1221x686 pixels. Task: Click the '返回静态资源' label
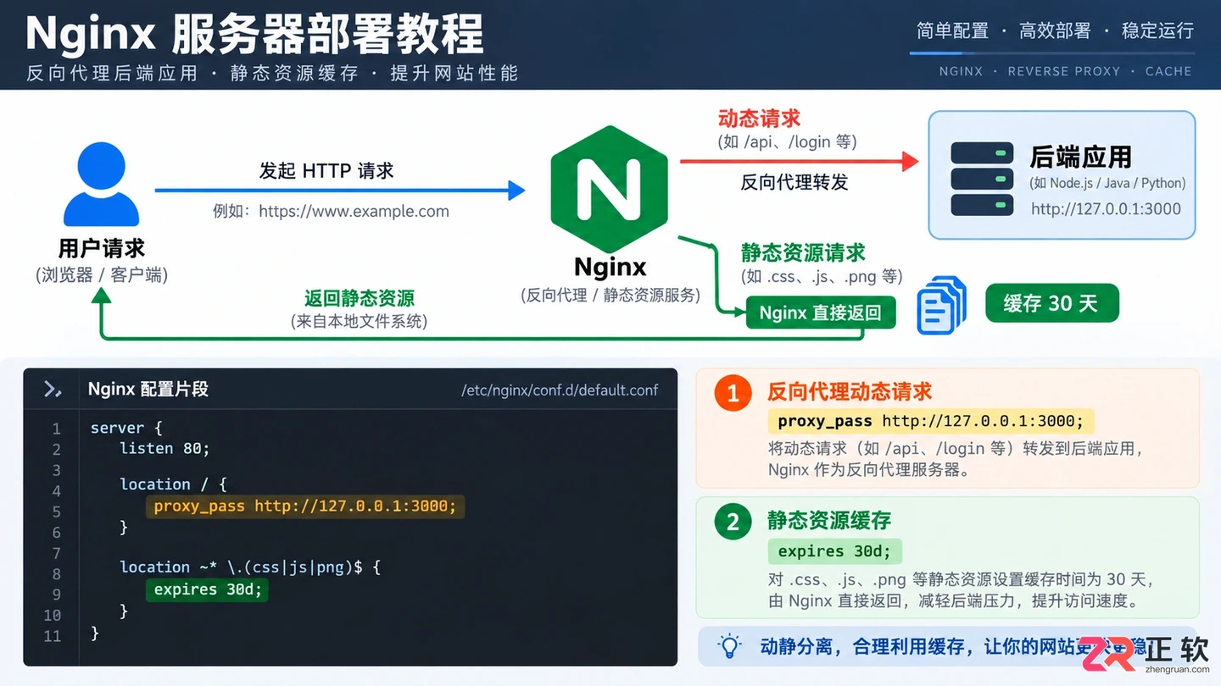pyautogui.click(x=360, y=299)
